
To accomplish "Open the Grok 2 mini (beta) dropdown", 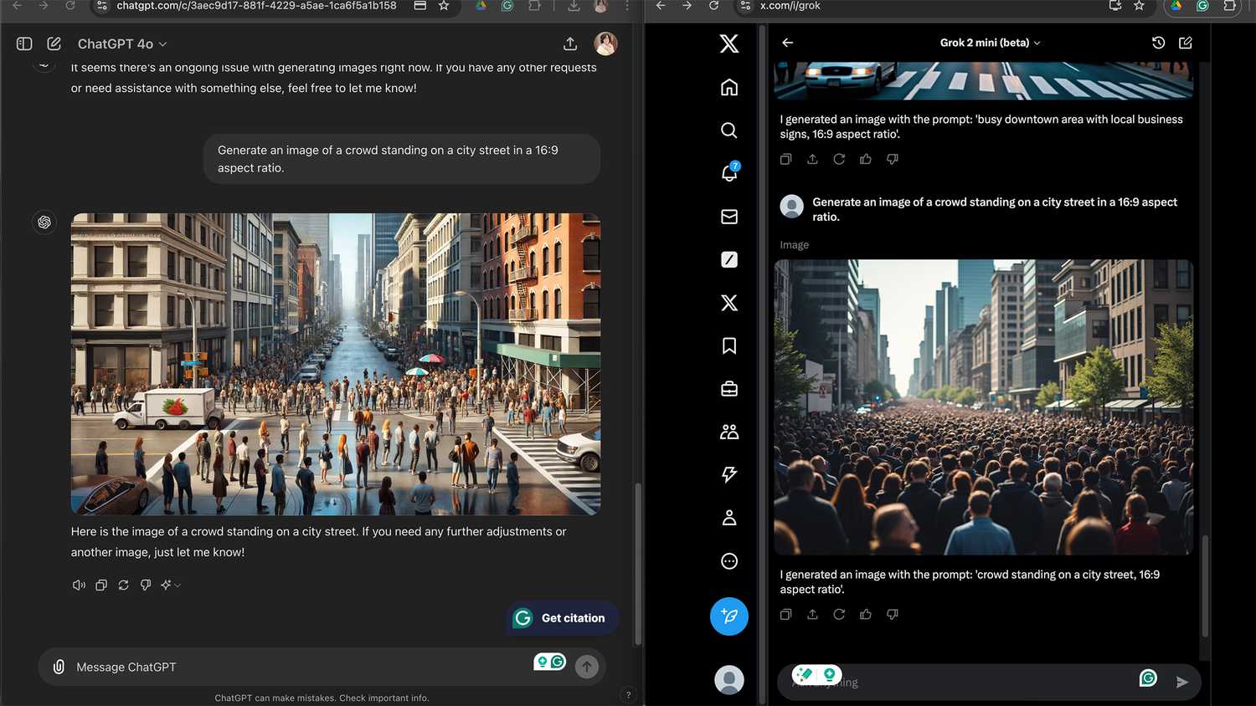I will [990, 42].
